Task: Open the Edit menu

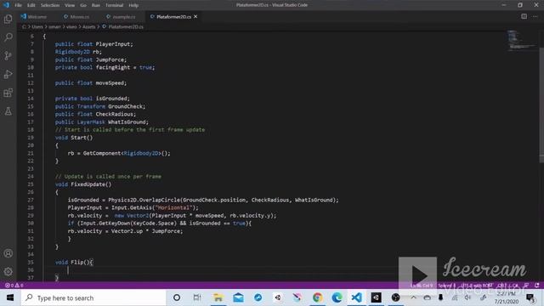Action: [x=31, y=5]
